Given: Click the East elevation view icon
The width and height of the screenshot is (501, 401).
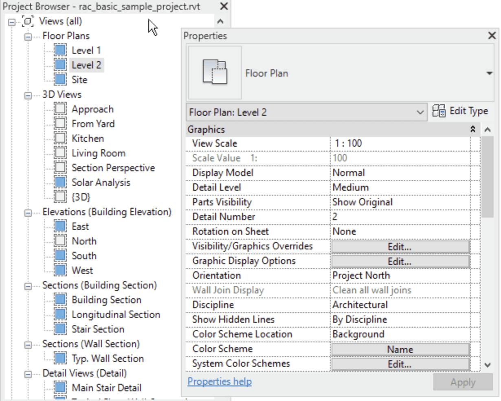Looking at the screenshot, I should pos(60,227).
